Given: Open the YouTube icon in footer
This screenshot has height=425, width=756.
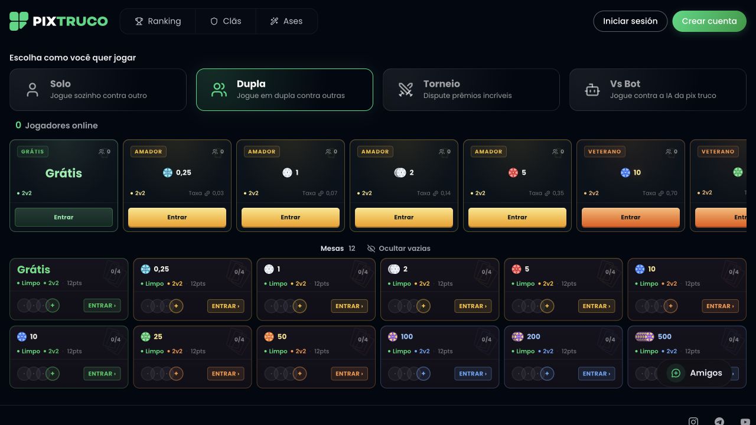Looking at the screenshot, I should [x=745, y=421].
